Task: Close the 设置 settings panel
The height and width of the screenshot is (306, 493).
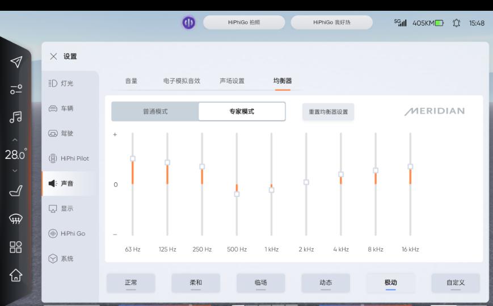Action: tap(53, 56)
